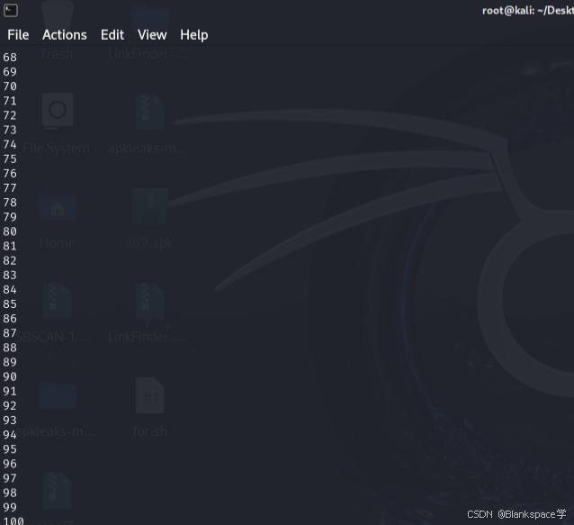Click line number 68 in the terminal
This screenshot has height=525, width=574.
click(x=10, y=57)
